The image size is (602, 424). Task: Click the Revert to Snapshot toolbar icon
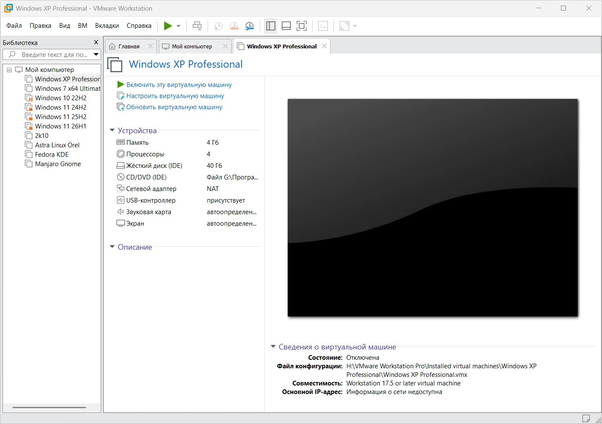coord(234,26)
